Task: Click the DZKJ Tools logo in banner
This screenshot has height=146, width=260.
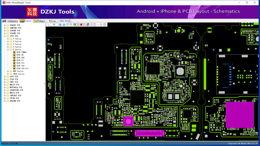Action: (50, 12)
